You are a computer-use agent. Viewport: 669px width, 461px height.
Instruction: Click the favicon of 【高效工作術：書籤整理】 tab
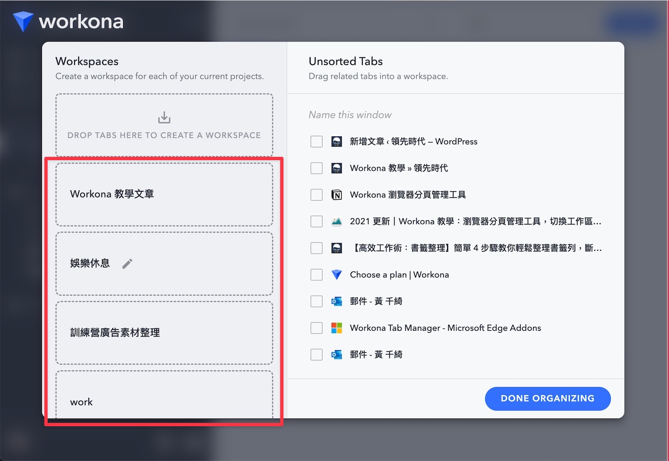(337, 248)
